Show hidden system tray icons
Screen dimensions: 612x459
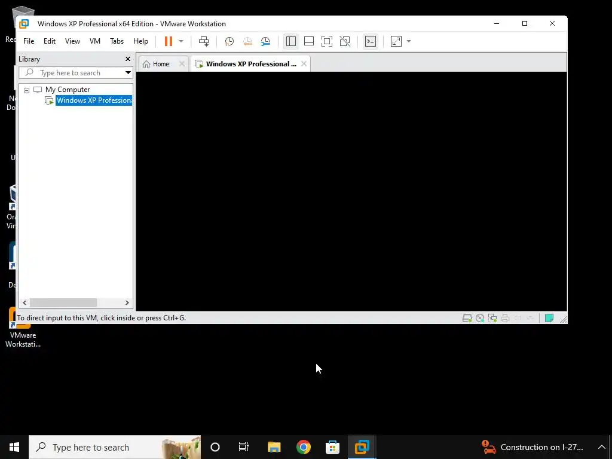pos(601,447)
